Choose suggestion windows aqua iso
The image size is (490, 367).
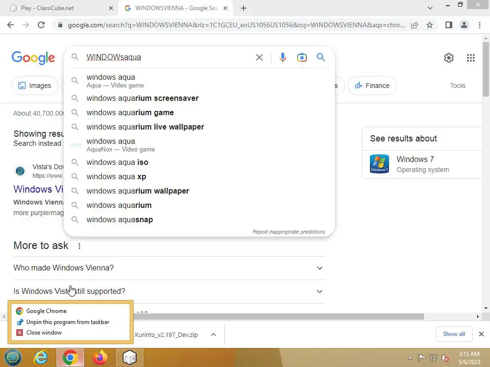(x=199, y=162)
